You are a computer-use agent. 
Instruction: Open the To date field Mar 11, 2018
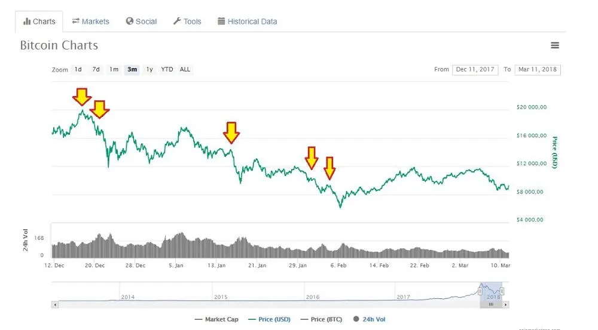click(537, 69)
